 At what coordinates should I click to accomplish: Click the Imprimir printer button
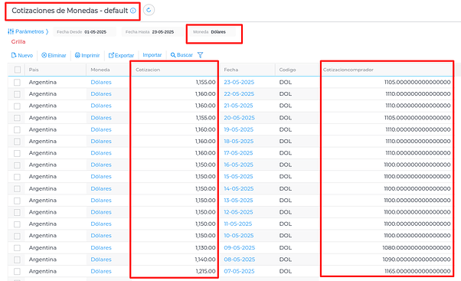point(87,55)
